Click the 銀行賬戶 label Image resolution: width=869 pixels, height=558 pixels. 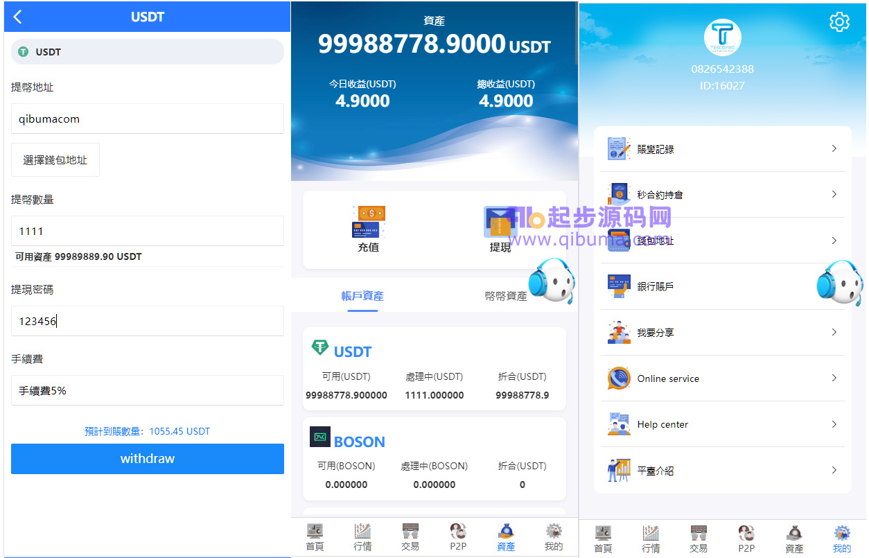click(656, 286)
